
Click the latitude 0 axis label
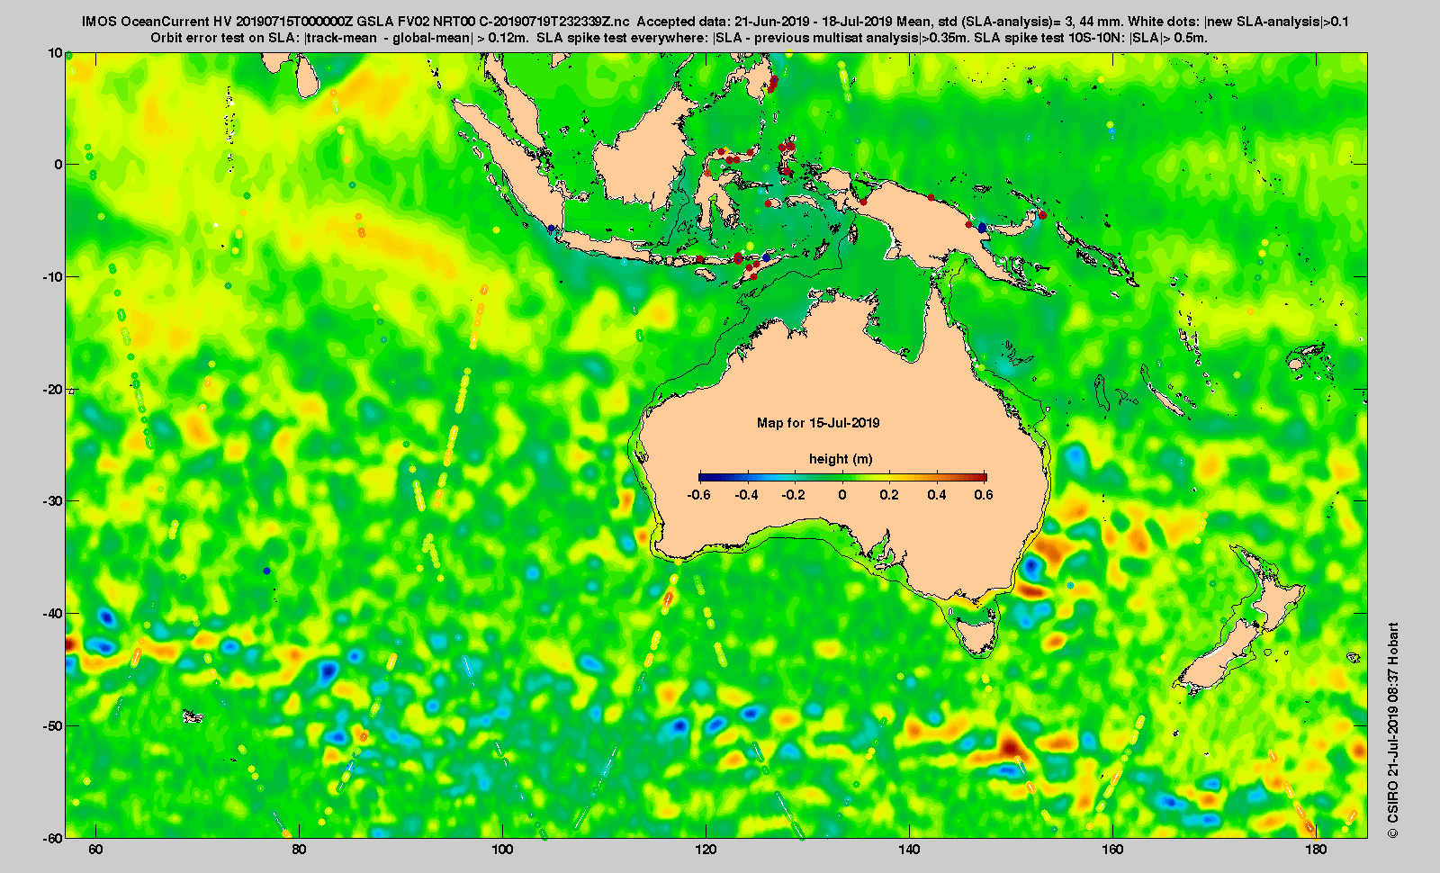(x=58, y=165)
